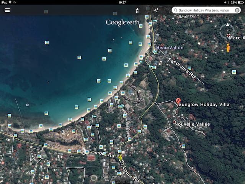
Task: Tap the Panorama Rd label
Action: pyautogui.click(x=182, y=68)
